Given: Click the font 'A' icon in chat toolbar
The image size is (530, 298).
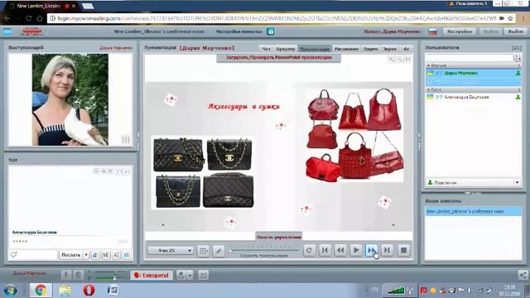Looking at the screenshot, I should coord(116,255).
